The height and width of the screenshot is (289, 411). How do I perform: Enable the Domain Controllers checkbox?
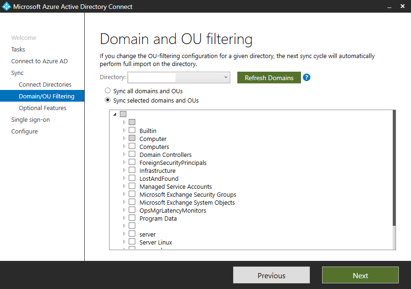(132, 154)
